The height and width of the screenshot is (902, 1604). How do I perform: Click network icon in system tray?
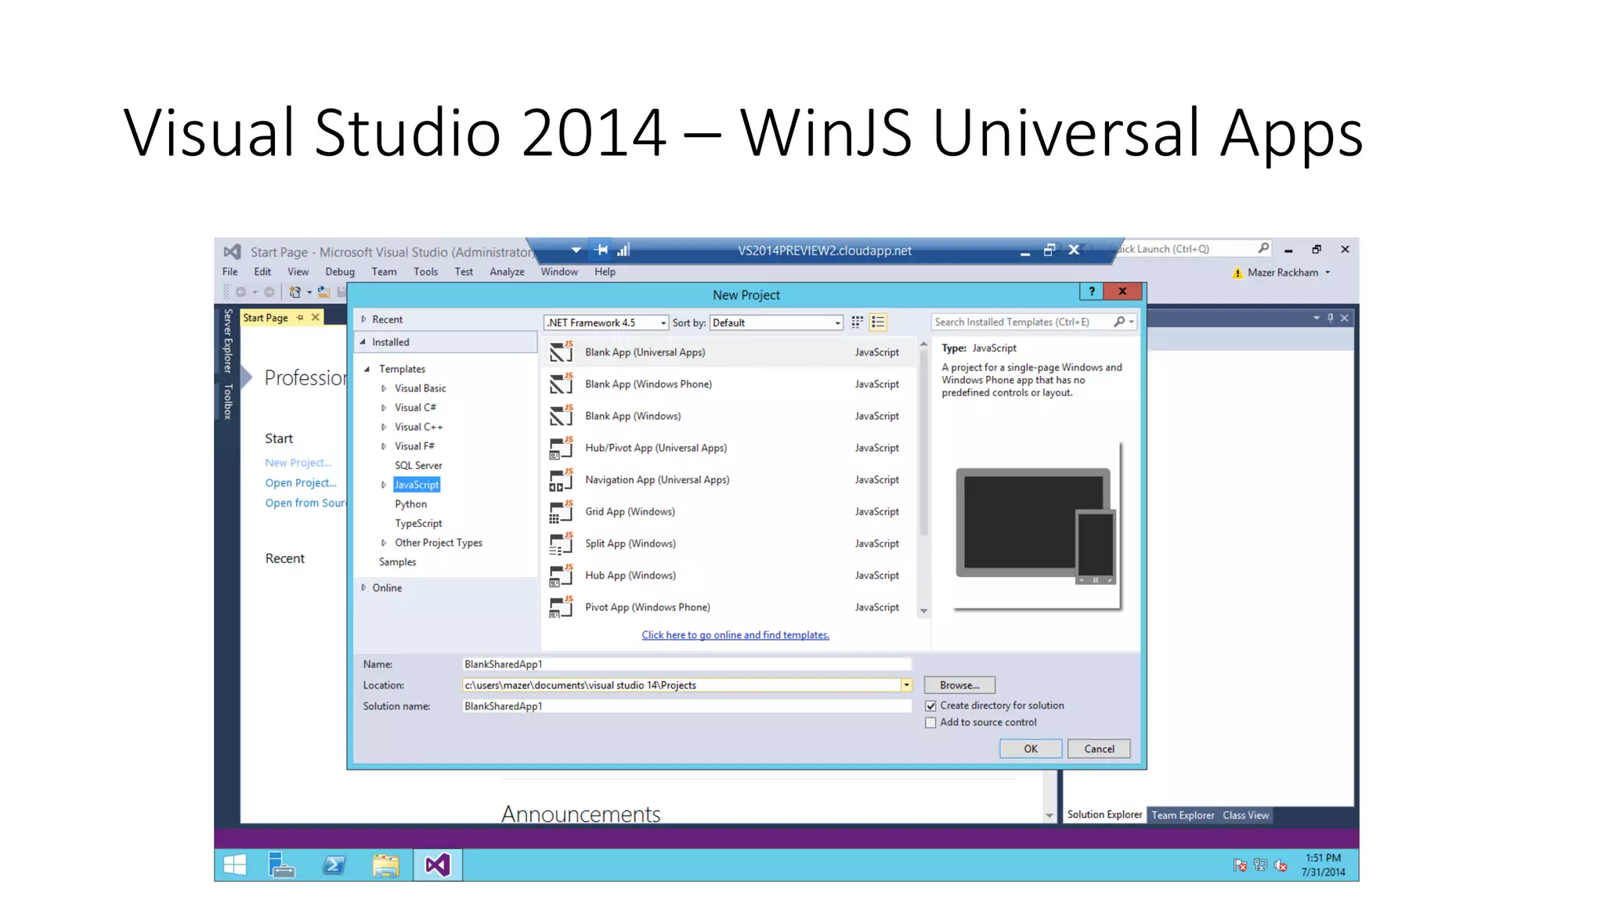pos(1260,865)
